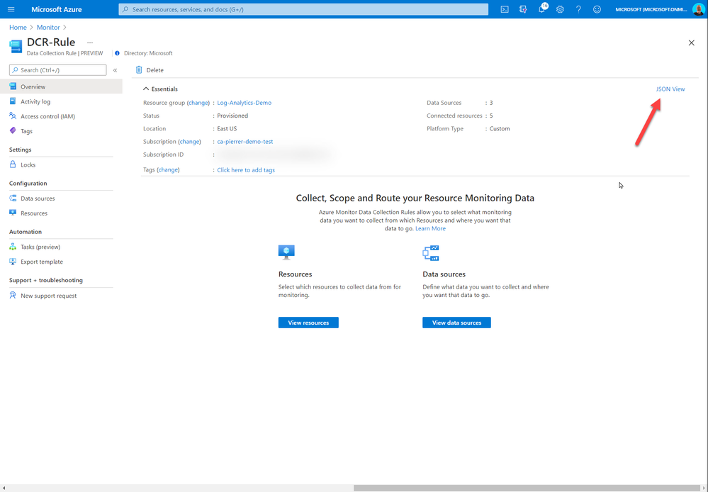708x492 pixels.
Task: Focus the global search resources box
Action: [303, 9]
